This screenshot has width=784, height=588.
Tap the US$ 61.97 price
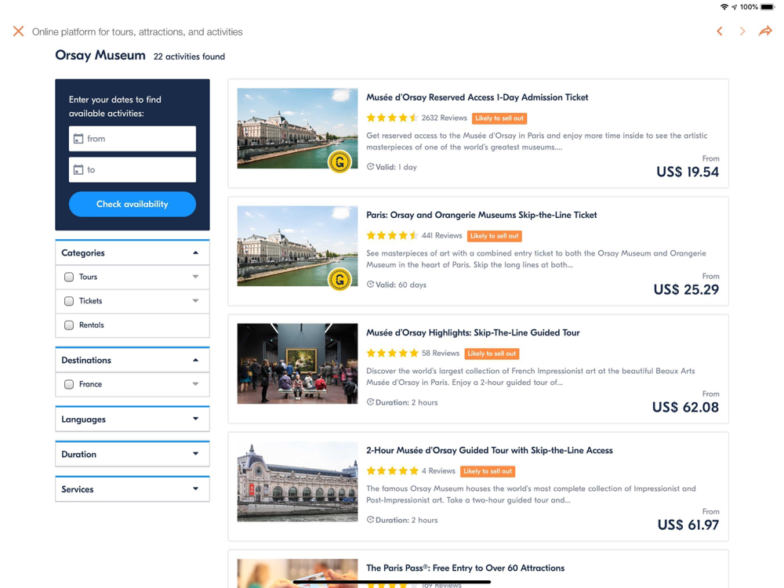coord(688,525)
